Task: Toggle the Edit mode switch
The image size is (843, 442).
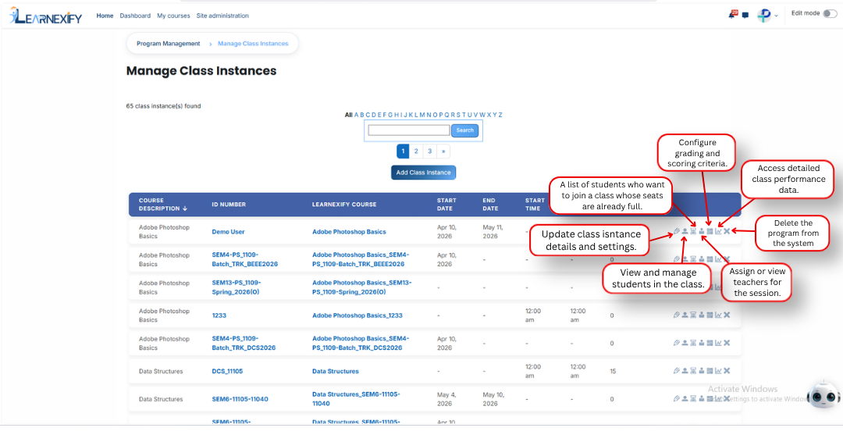Action: click(x=830, y=13)
